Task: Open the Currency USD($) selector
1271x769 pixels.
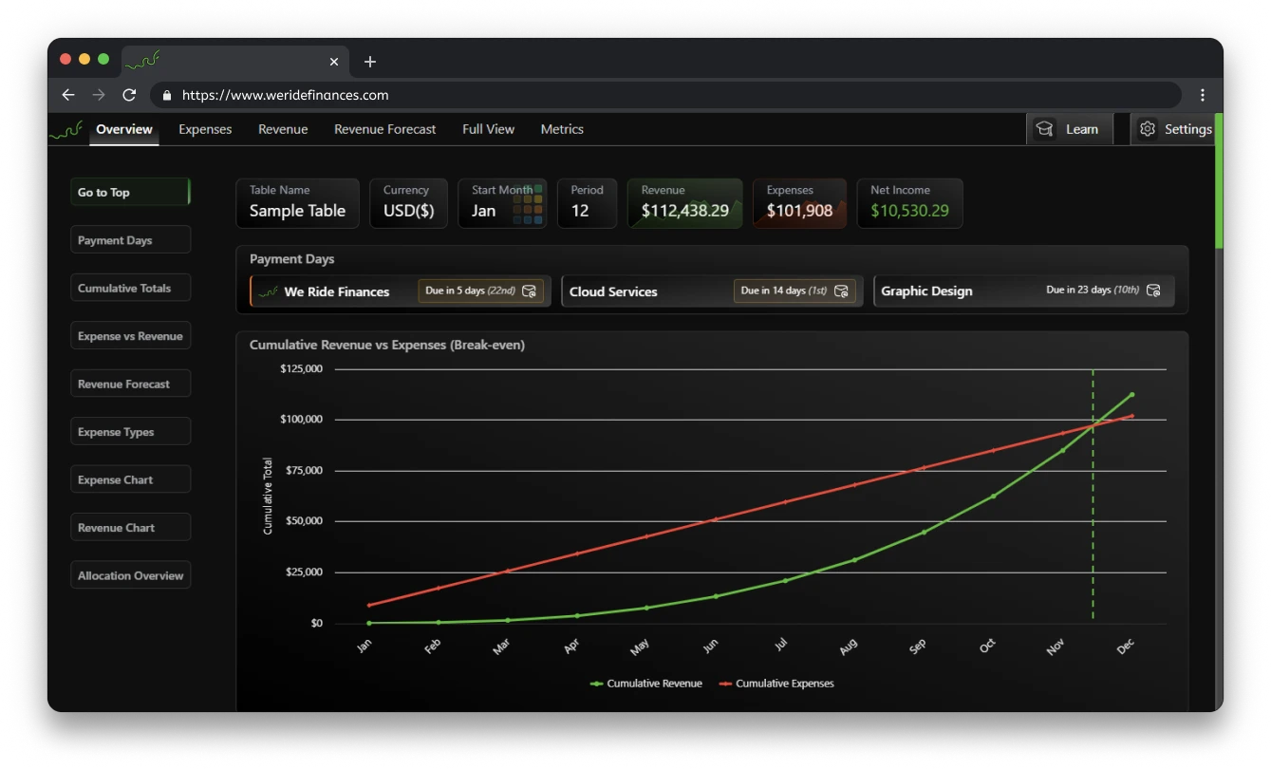Action: click(408, 203)
